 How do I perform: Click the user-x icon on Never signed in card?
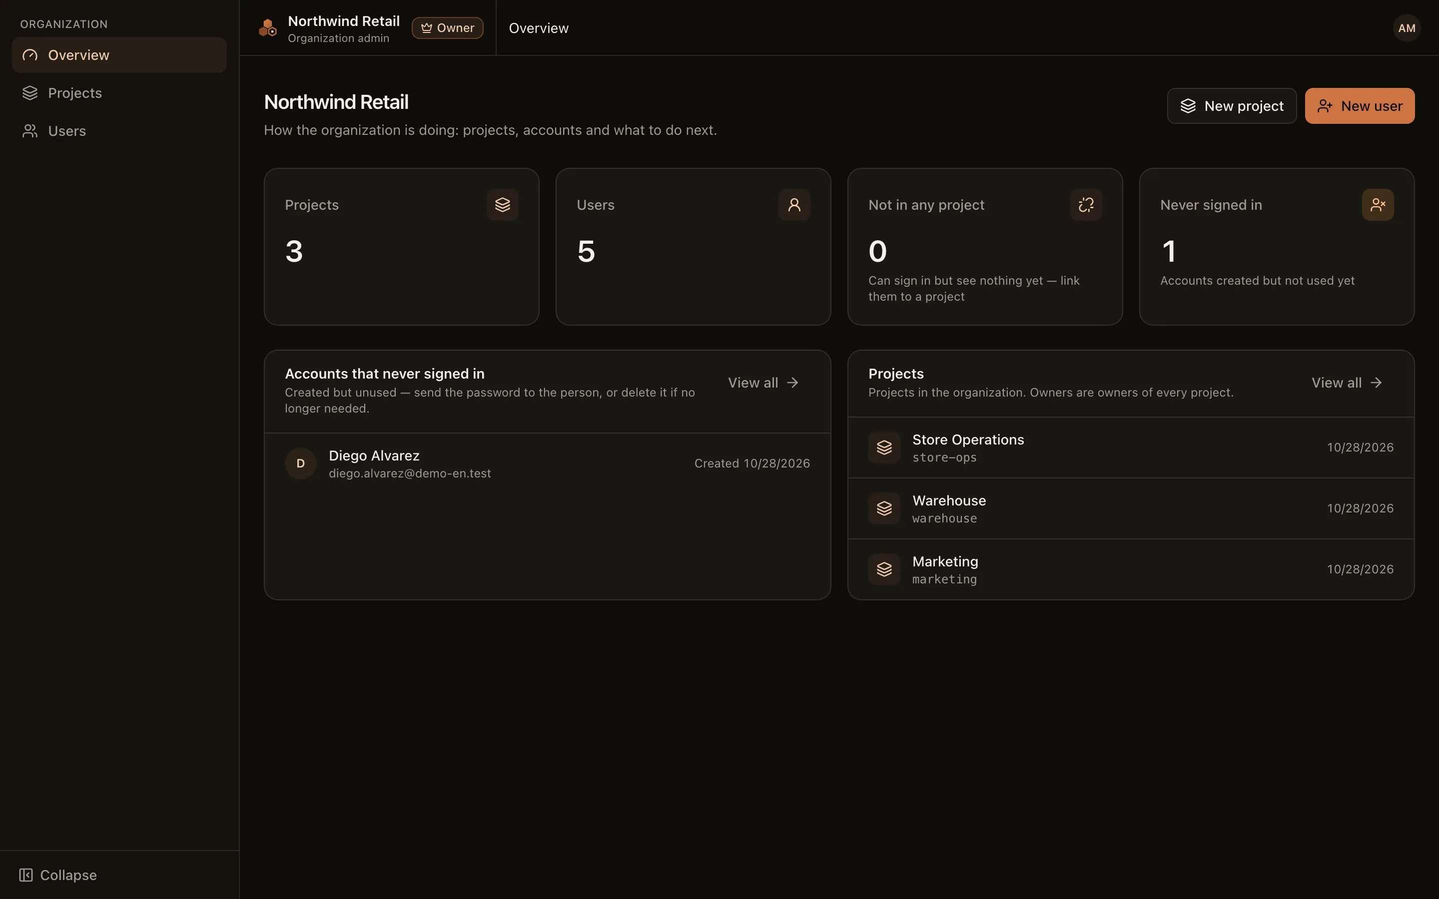[x=1378, y=205]
